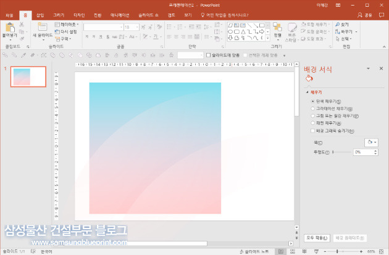
Task: Click the Strikethrough text icon
Action: click(x=115, y=37)
